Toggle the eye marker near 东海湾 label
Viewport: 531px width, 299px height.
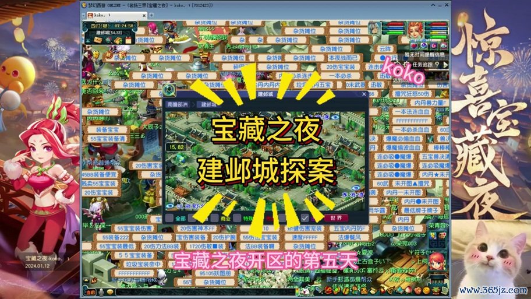tap(356, 188)
